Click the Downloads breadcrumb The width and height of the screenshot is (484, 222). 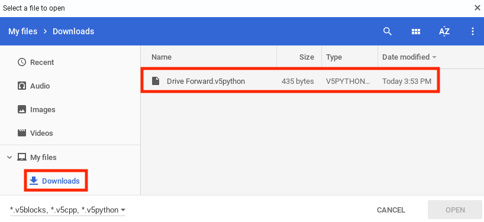[x=73, y=31]
